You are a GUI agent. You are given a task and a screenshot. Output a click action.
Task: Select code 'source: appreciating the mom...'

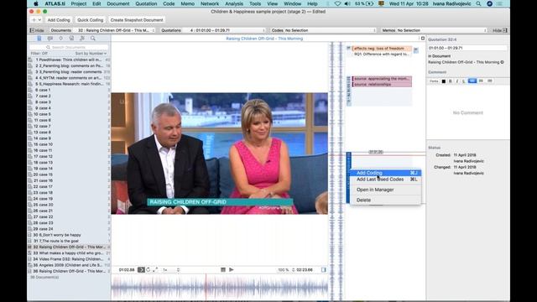[382, 78]
